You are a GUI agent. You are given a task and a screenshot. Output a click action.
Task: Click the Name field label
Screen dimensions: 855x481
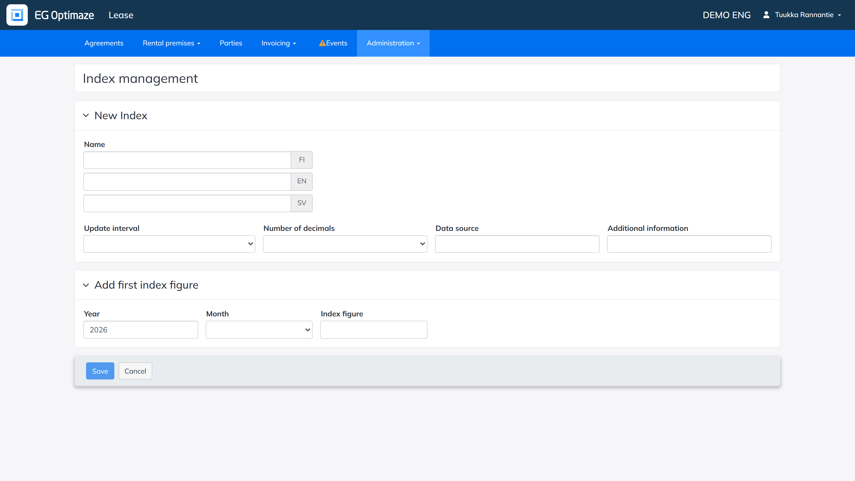(x=95, y=144)
